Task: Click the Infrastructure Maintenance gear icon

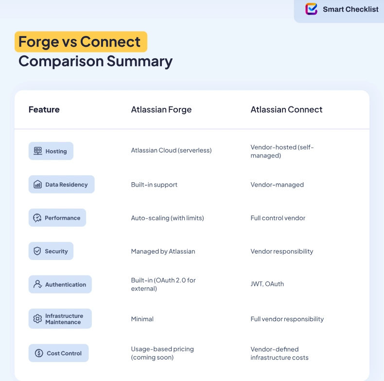Action: (37, 319)
